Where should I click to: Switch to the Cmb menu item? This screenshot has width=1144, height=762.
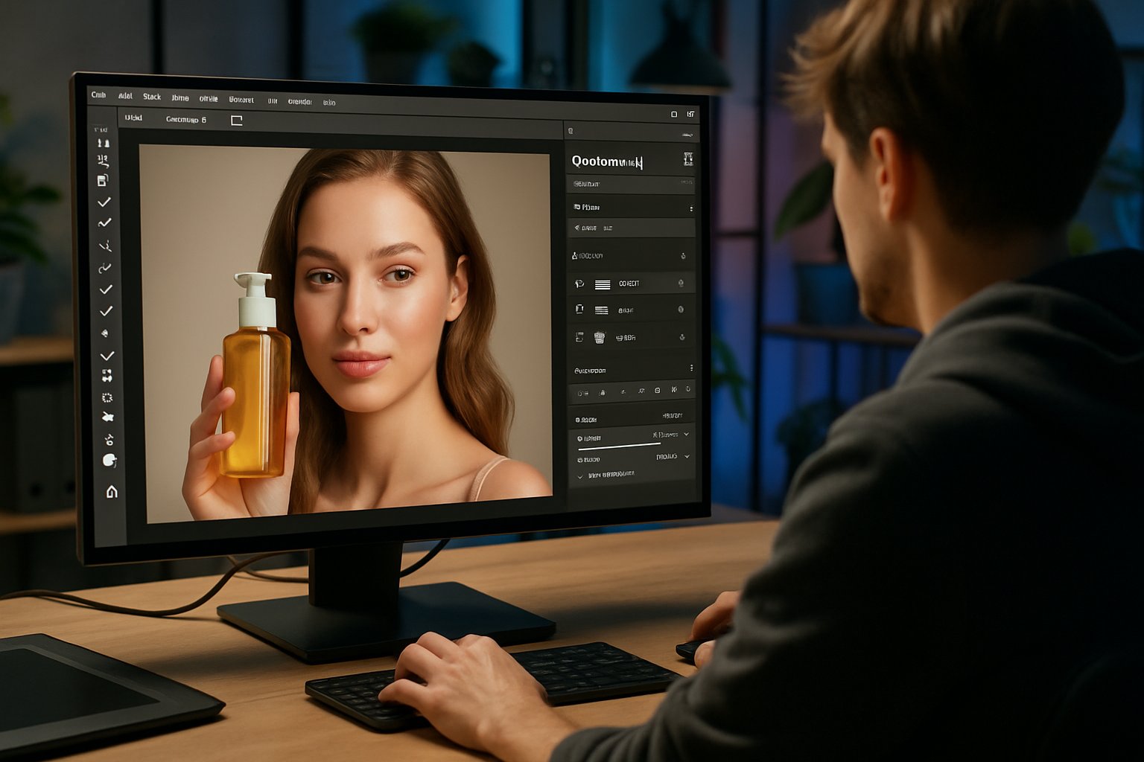(99, 96)
